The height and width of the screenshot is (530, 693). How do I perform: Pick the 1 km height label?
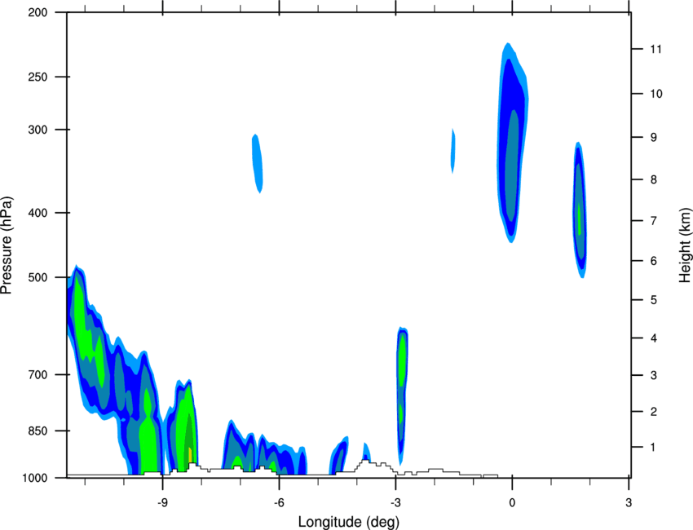(x=653, y=448)
